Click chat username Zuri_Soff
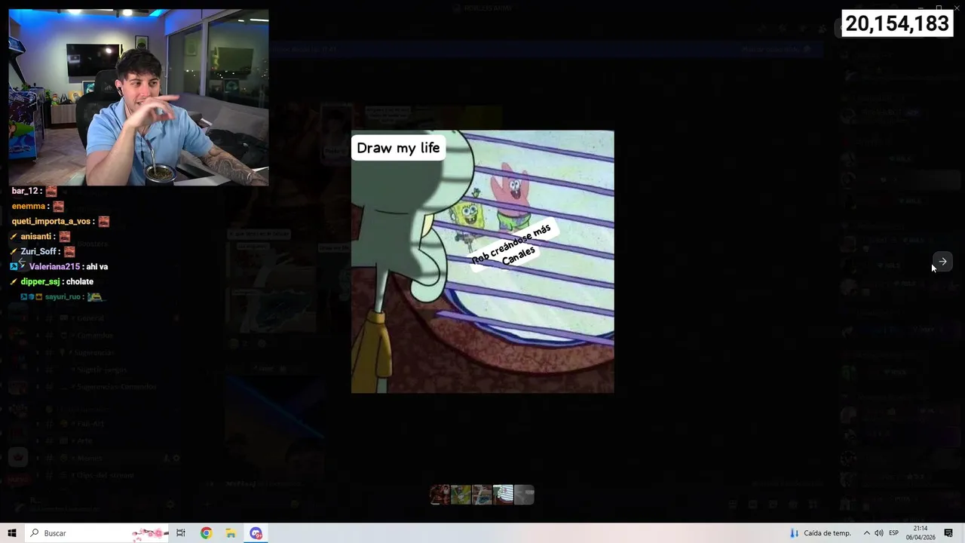Viewport: 965px width, 543px height. [38, 251]
